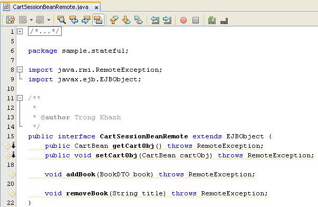The width and height of the screenshot is (318, 207).
Task: Expand the collapsed comment fold at line 1
Action: tap(20, 32)
